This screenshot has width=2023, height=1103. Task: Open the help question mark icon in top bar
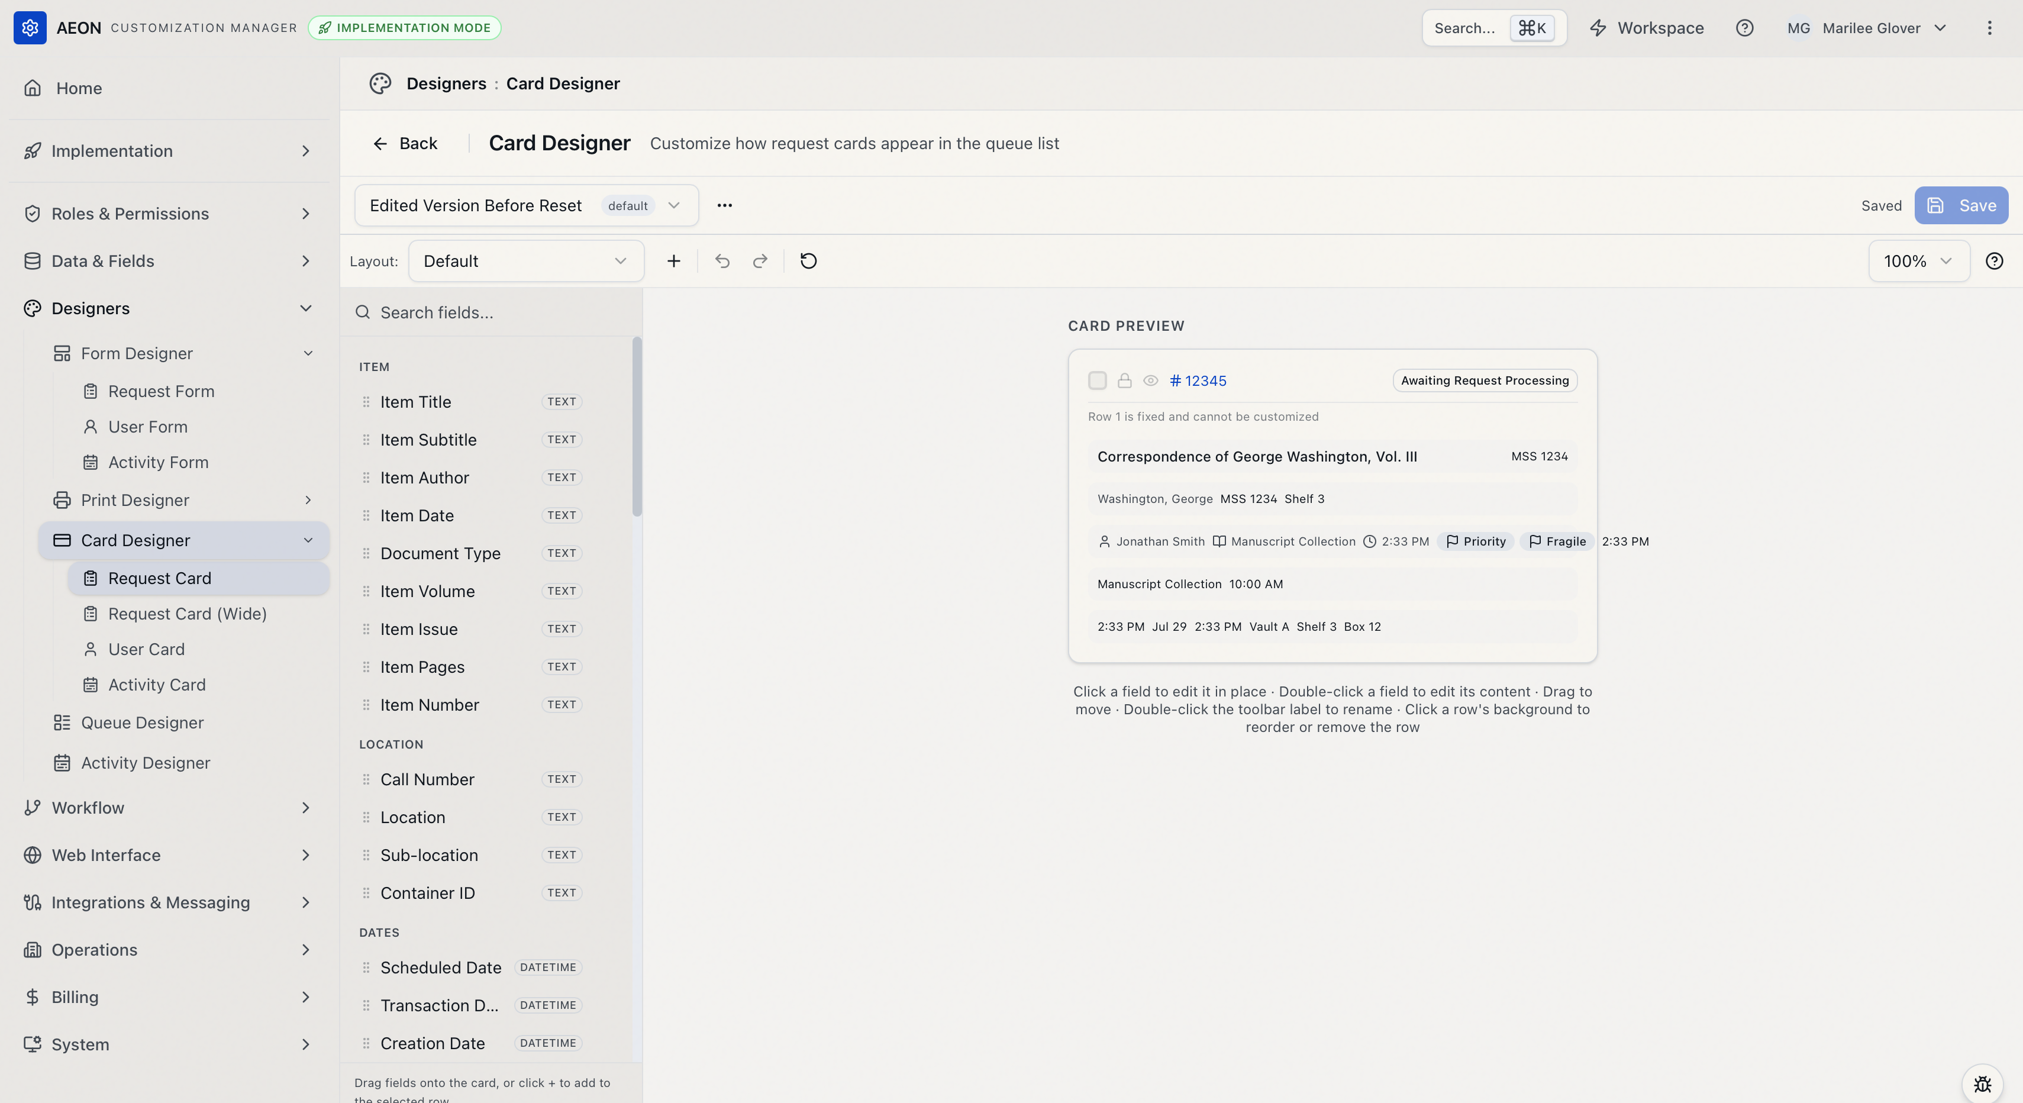pos(1744,28)
